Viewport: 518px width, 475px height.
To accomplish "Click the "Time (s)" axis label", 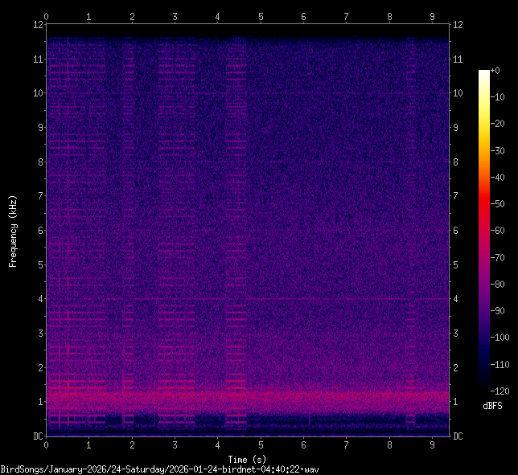I will [x=247, y=457].
